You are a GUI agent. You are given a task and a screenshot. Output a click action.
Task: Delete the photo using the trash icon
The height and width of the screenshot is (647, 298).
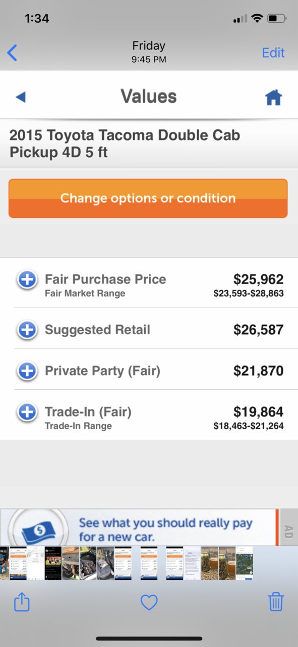point(276,602)
